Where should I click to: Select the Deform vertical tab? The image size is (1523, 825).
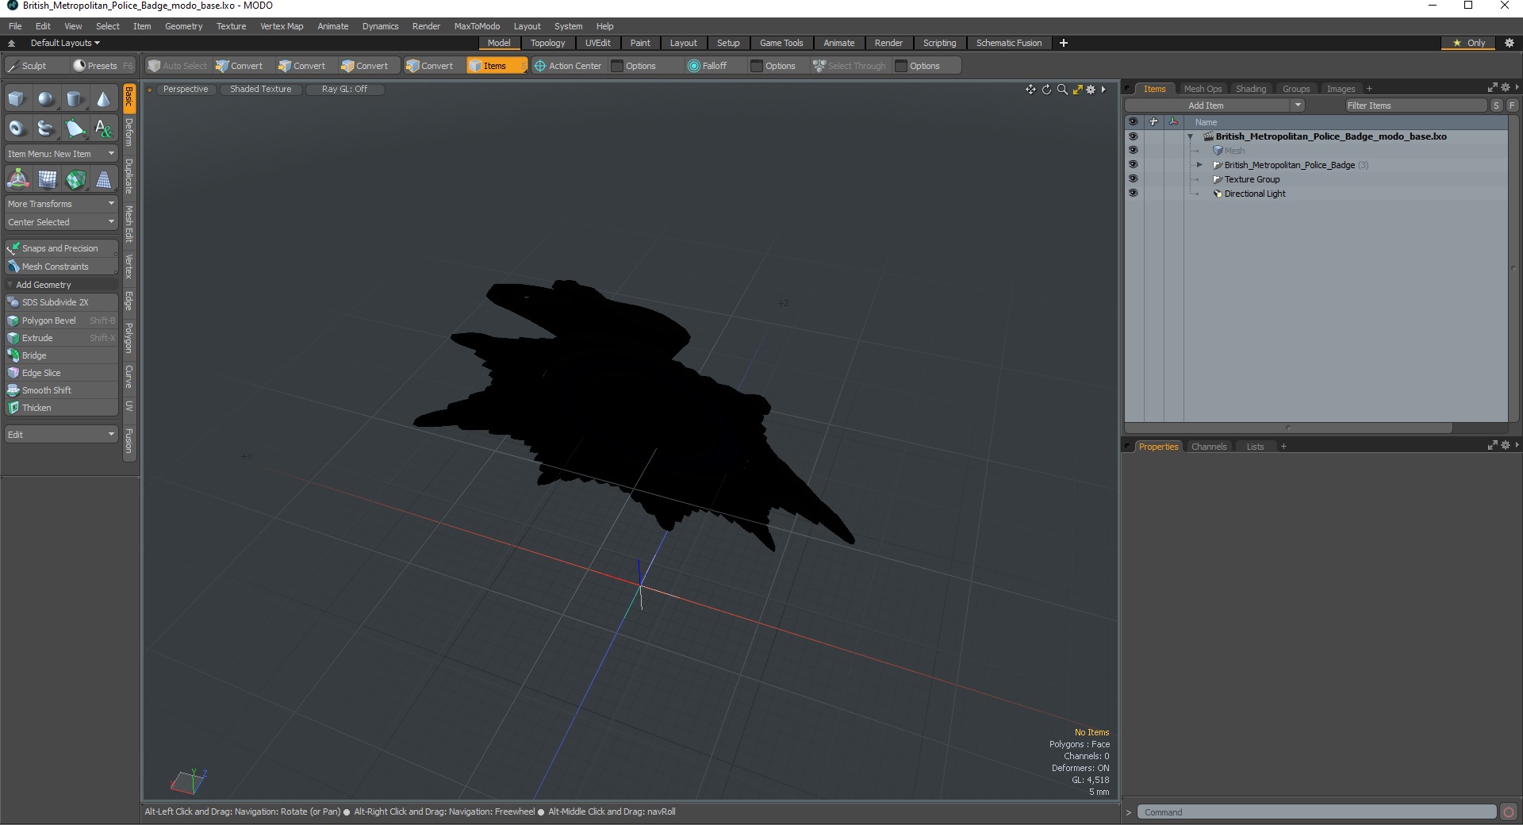pyautogui.click(x=129, y=132)
